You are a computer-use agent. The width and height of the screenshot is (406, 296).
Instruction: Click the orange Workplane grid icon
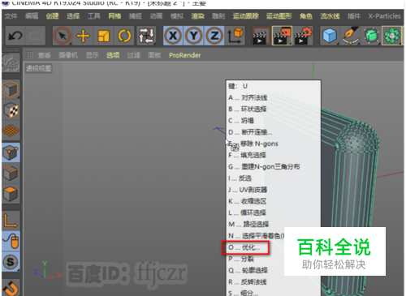11,131
